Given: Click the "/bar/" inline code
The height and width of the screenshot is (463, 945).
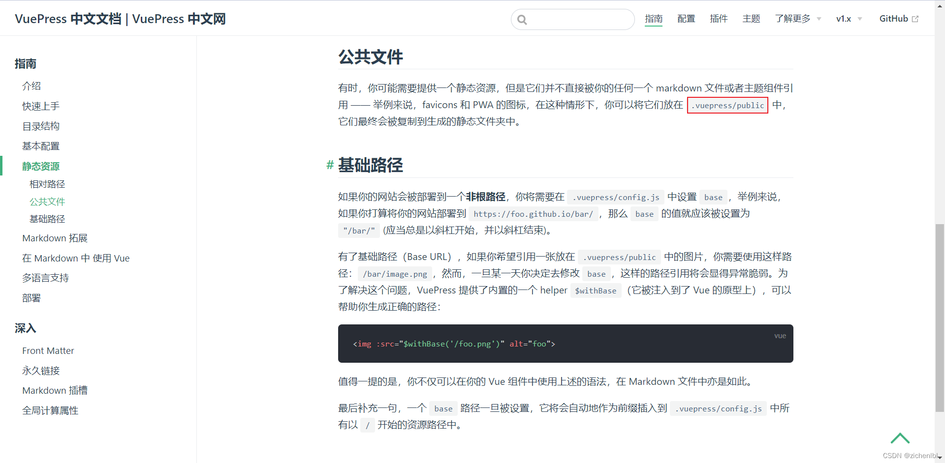Looking at the screenshot, I should 359,231.
